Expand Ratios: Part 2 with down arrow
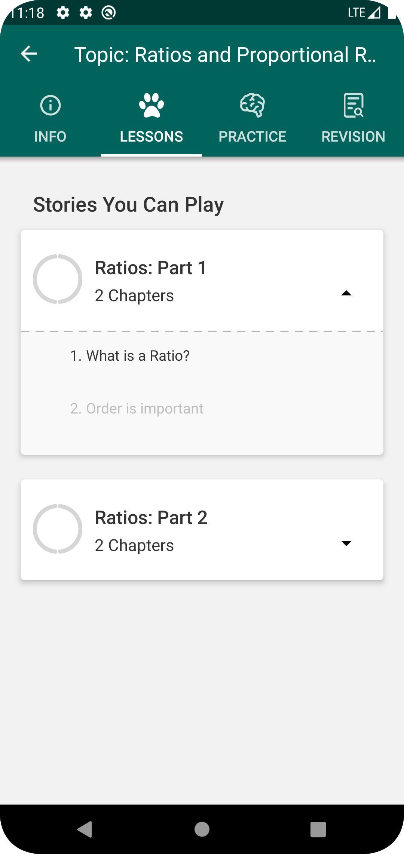 point(346,543)
